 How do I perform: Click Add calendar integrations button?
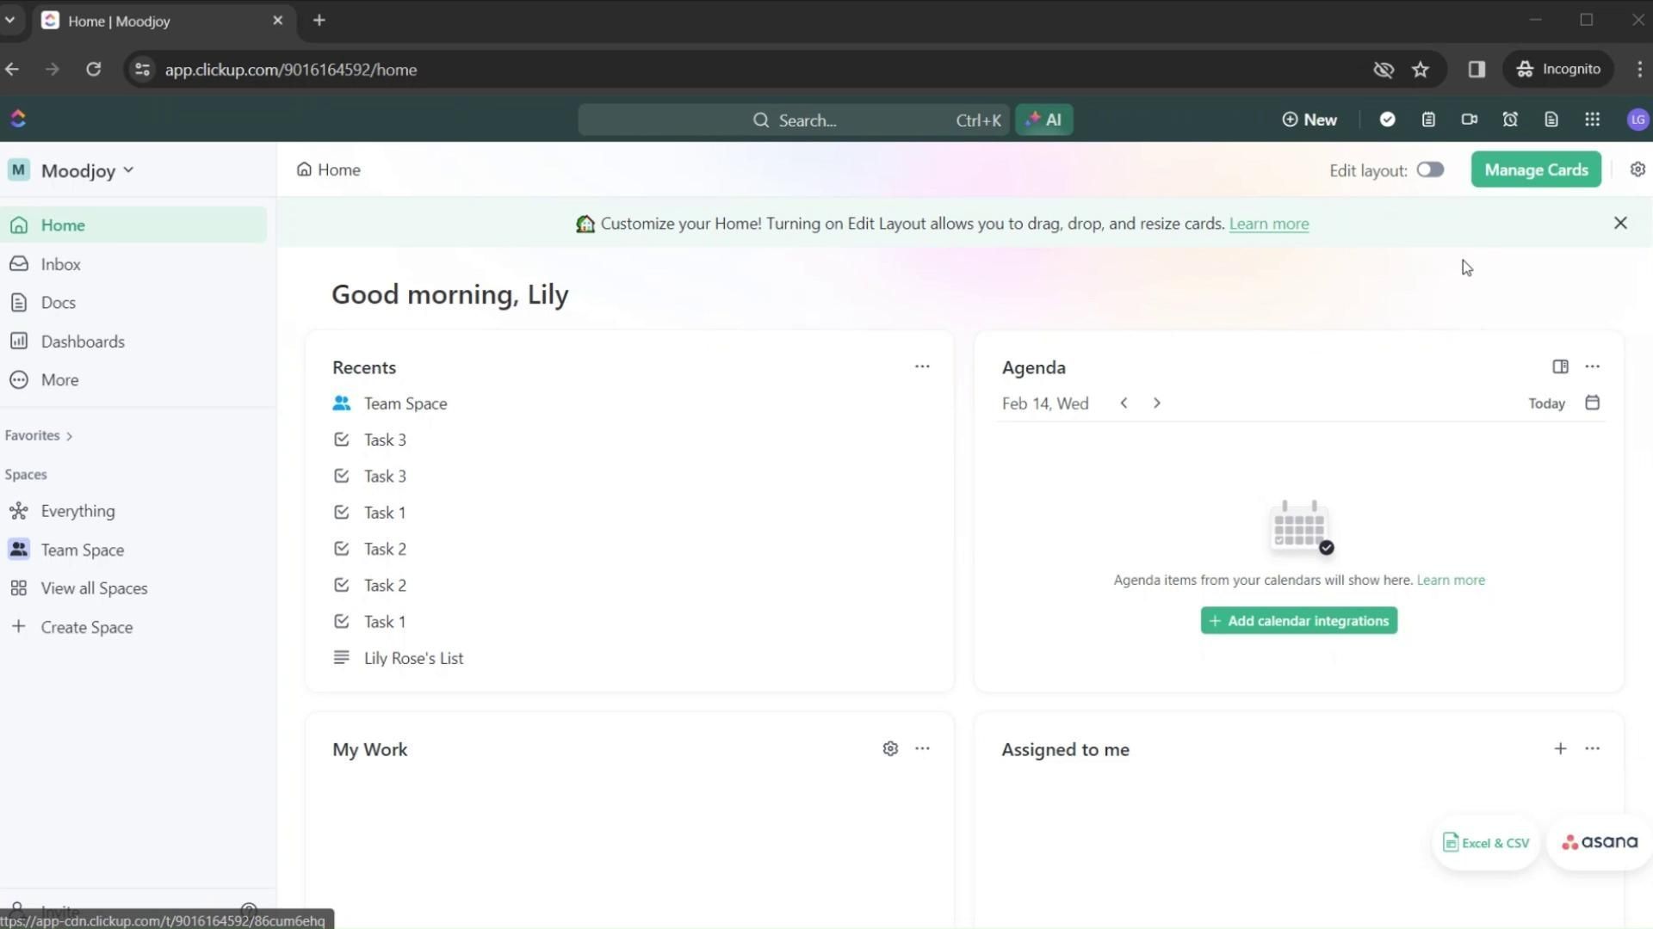(1298, 620)
